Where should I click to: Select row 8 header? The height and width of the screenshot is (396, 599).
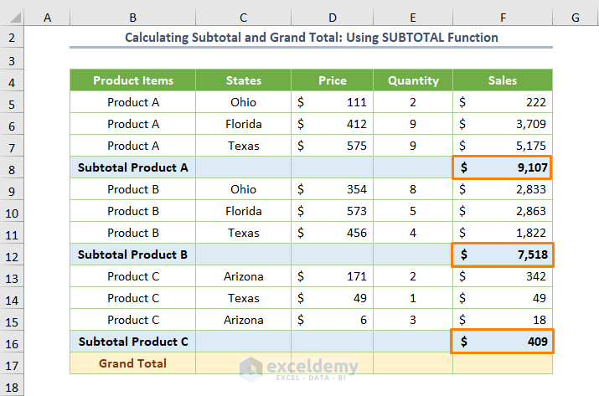[x=12, y=169]
